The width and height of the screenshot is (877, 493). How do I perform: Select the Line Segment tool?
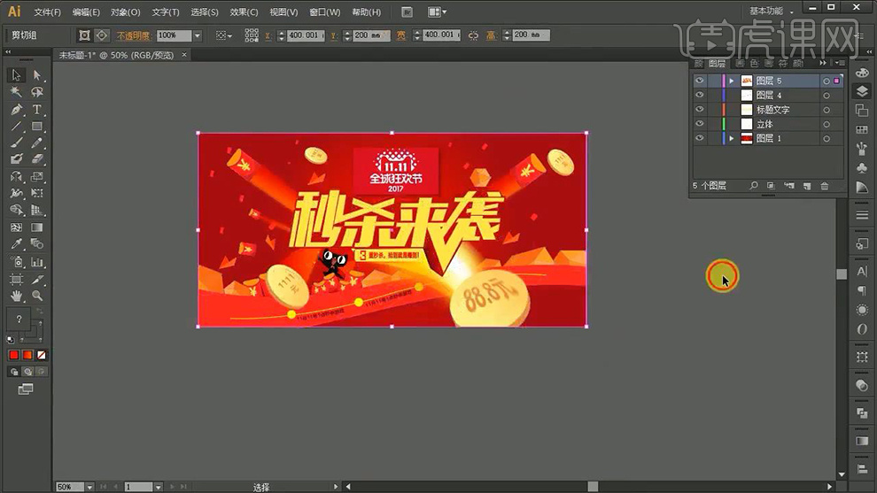[x=16, y=127]
